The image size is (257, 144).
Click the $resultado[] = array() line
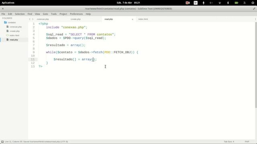click(x=75, y=60)
